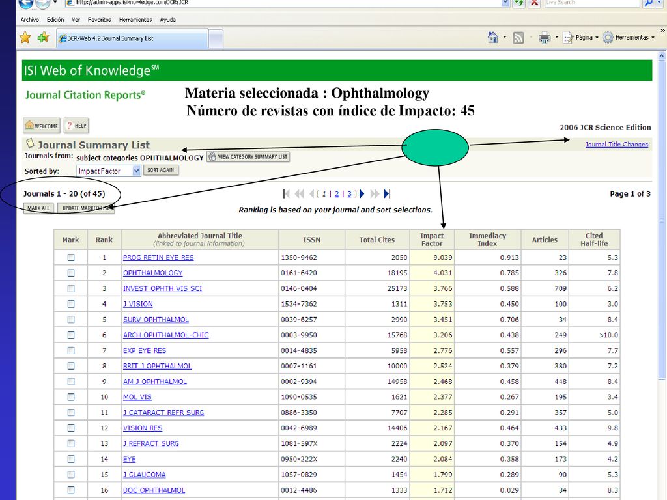The width and height of the screenshot is (667, 500).
Task: Open the Herramientas gear dropdown in the command bar
Action: click(x=629, y=38)
